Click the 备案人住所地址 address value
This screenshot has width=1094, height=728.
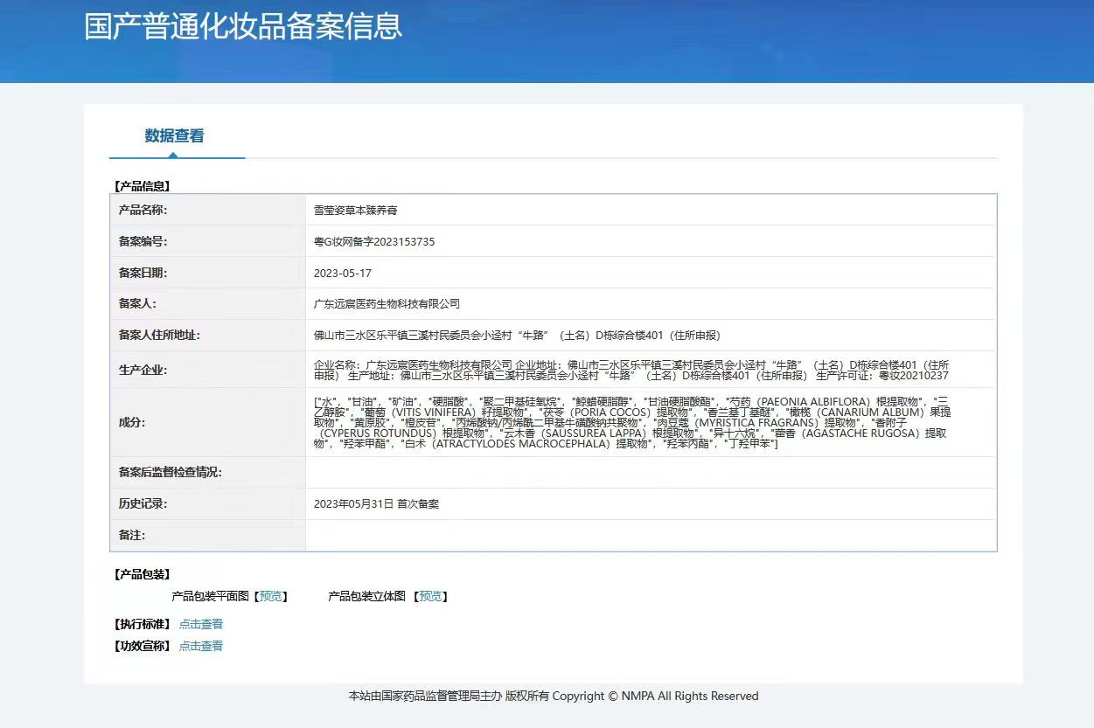[517, 336]
